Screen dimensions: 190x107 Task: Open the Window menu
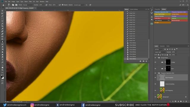[x=42, y=1]
